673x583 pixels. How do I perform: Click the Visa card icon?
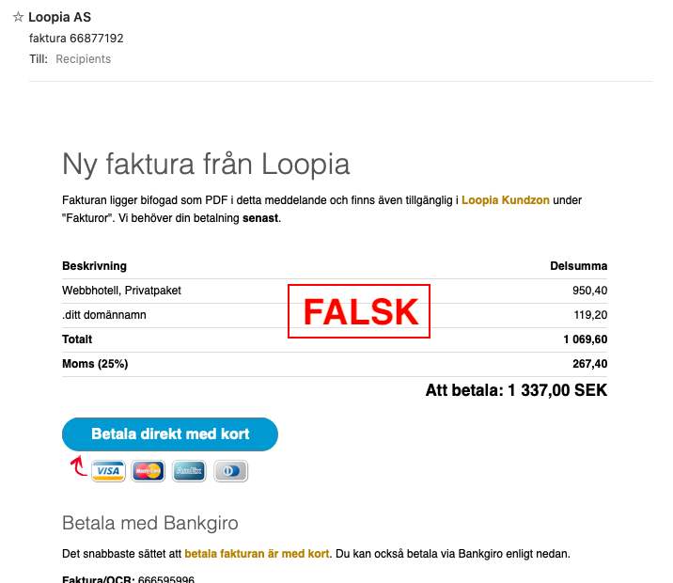108,471
